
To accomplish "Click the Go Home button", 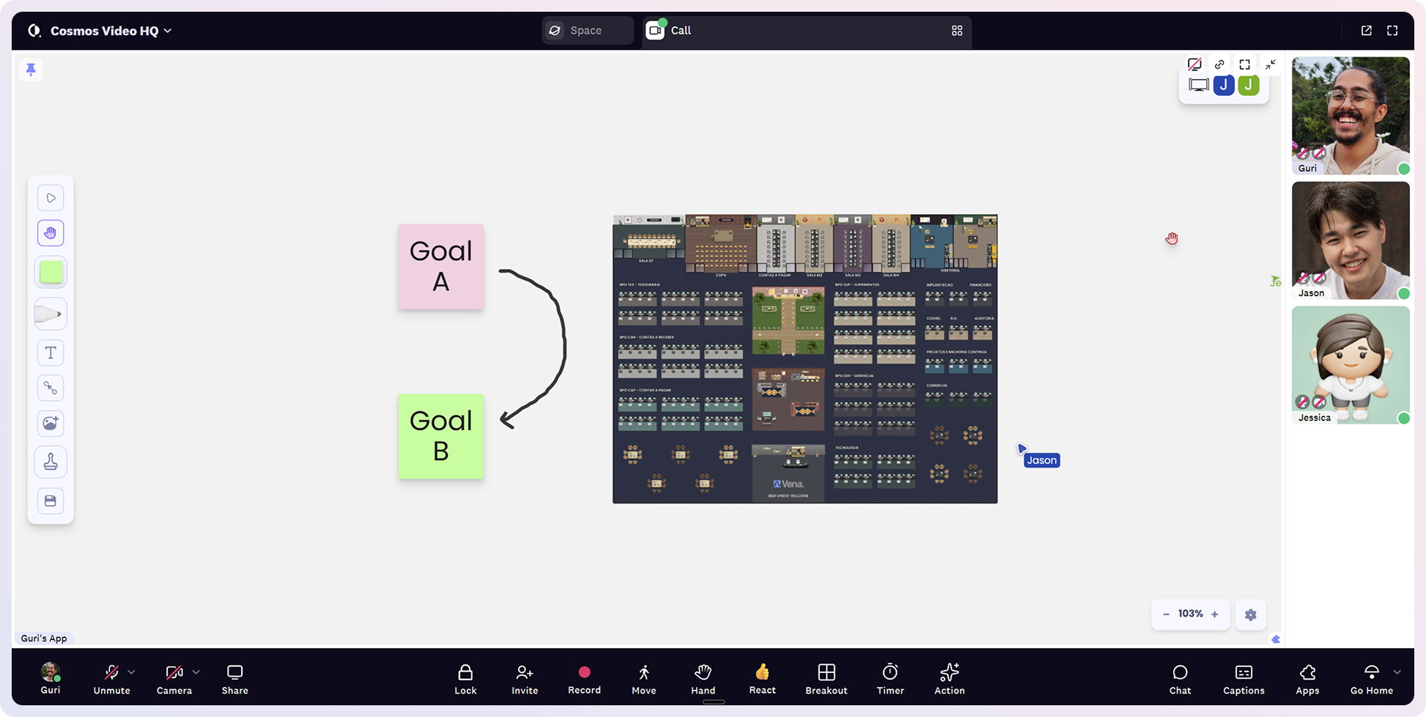I will tap(1372, 678).
